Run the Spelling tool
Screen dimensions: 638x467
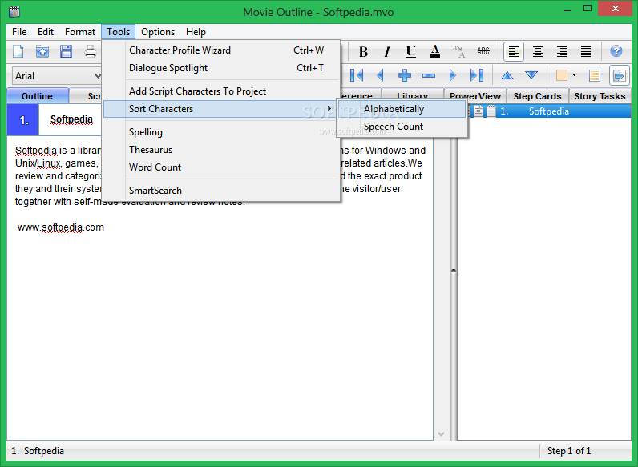(x=222, y=132)
